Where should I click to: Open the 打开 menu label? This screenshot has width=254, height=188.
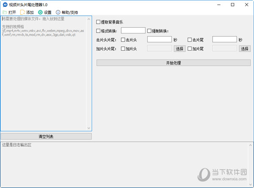coord(12,12)
